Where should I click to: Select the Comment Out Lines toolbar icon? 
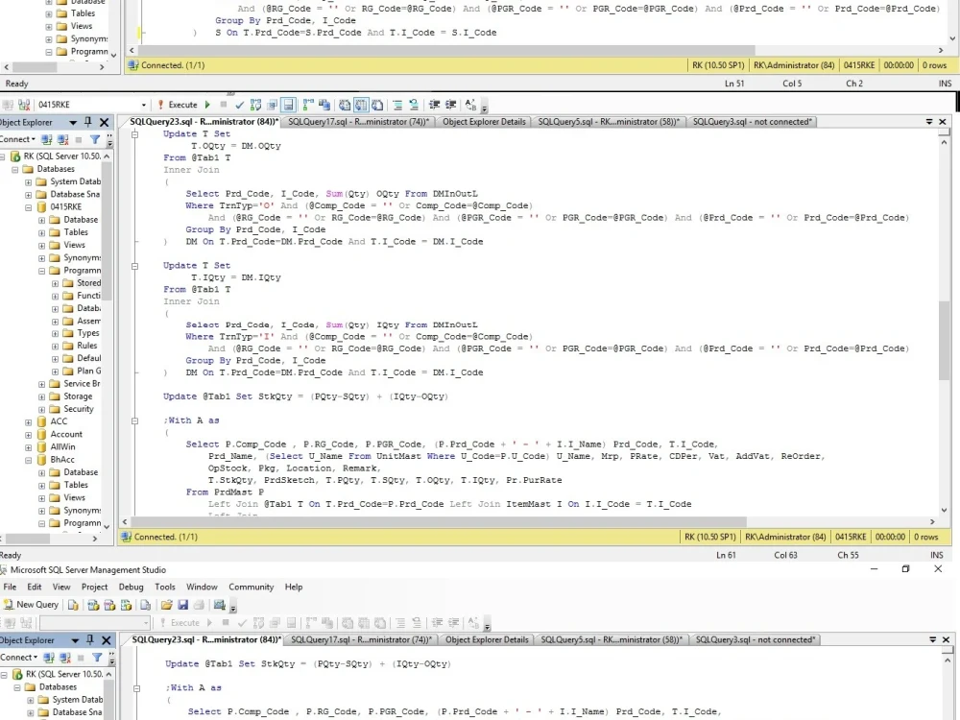396,104
